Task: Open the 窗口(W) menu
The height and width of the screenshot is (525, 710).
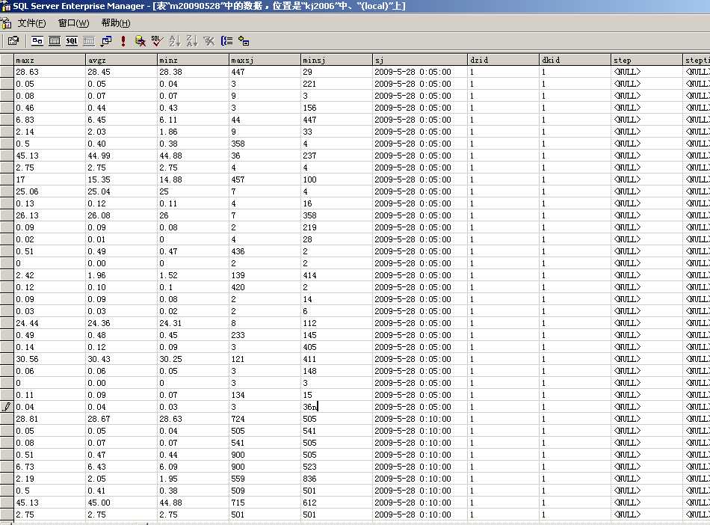Action: 73,23
